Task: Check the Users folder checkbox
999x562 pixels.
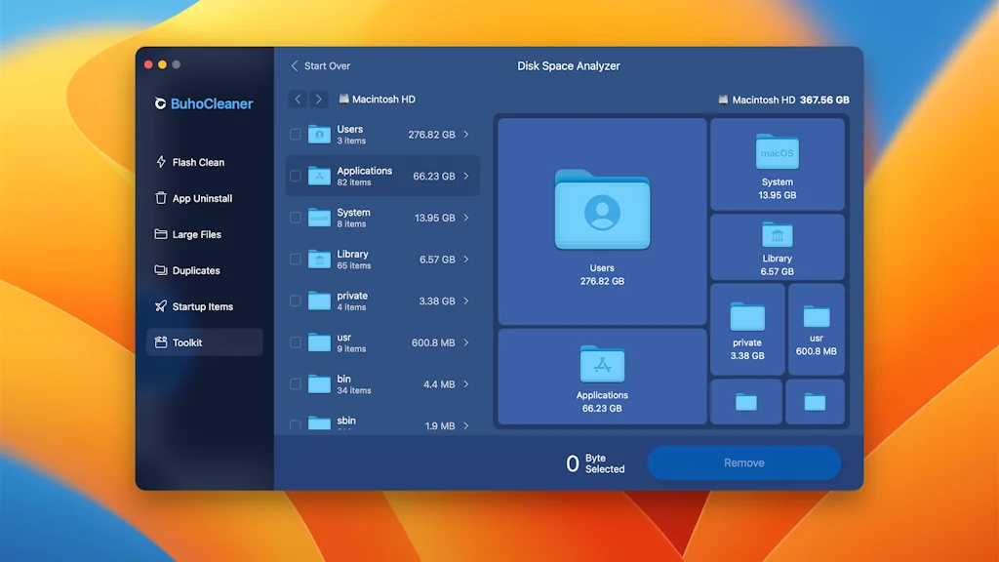Action: point(295,134)
